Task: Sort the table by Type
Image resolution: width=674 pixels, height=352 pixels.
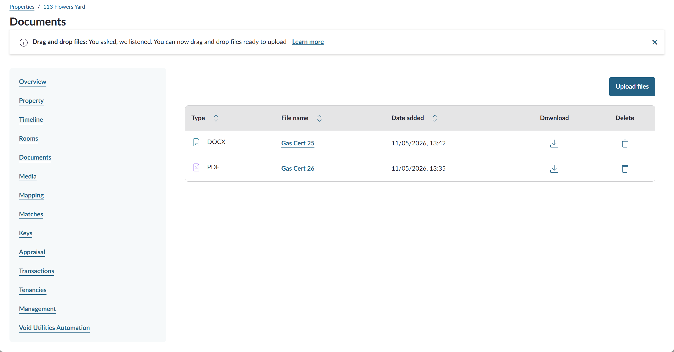Action: click(216, 118)
